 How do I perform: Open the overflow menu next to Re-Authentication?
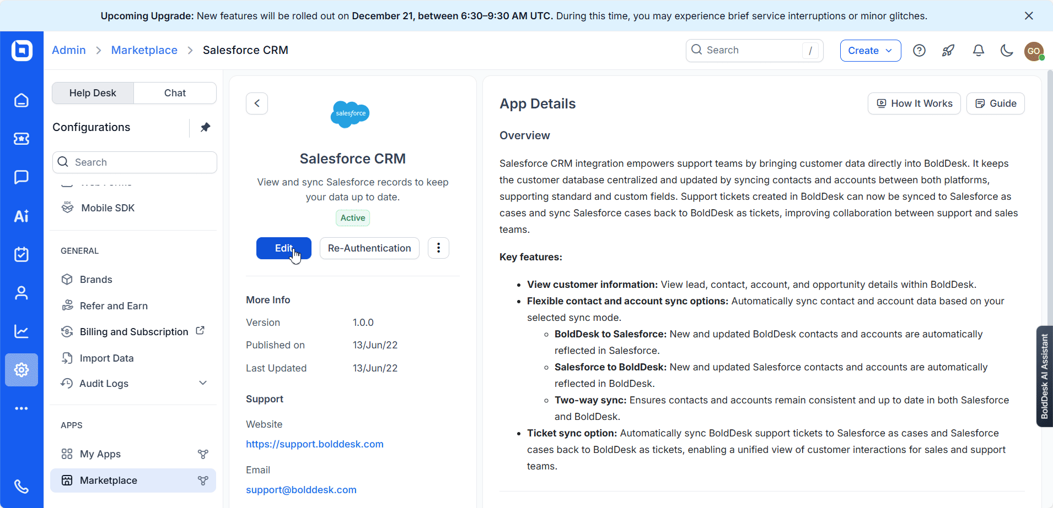click(x=438, y=248)
